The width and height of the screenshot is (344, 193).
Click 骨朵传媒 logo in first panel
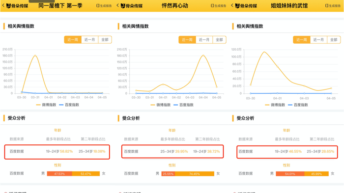click(x=17, y=6)
